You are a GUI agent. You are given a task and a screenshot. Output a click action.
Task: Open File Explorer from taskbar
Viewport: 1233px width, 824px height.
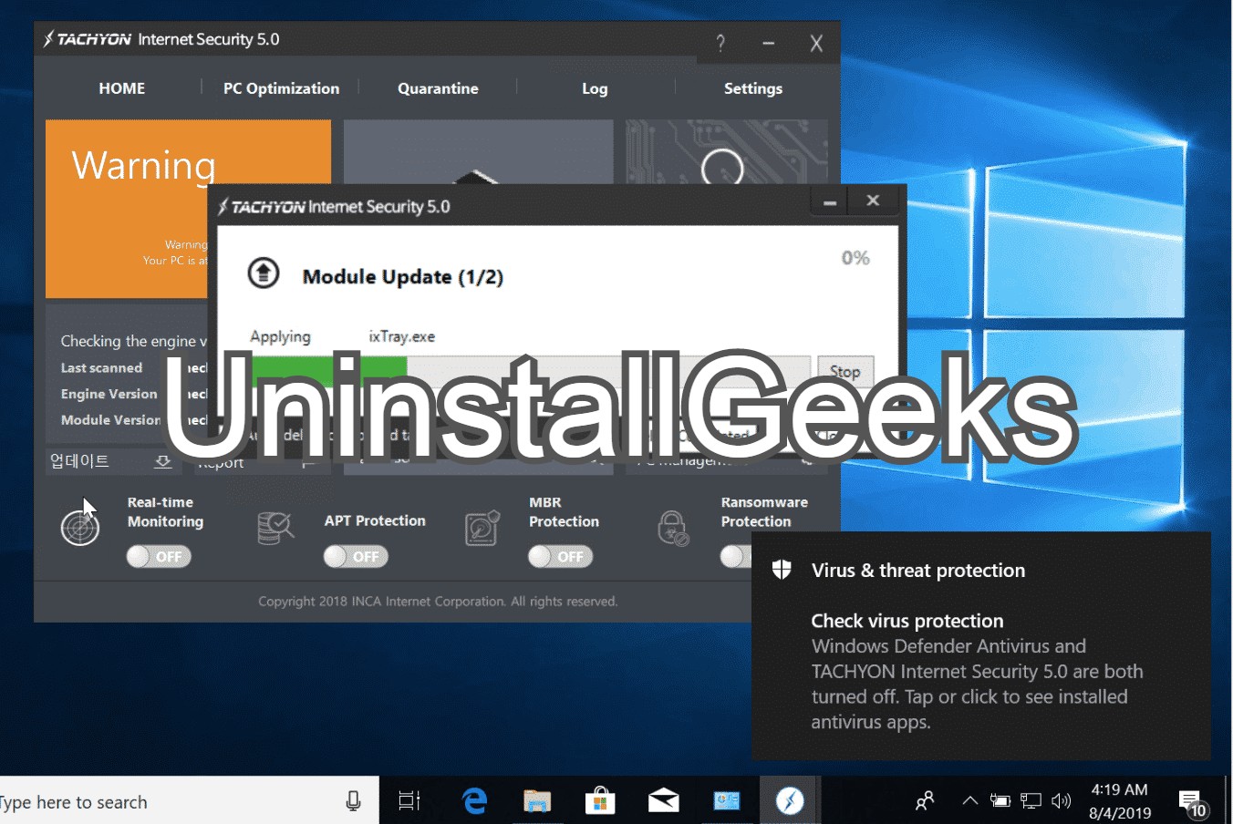(537, 801)
